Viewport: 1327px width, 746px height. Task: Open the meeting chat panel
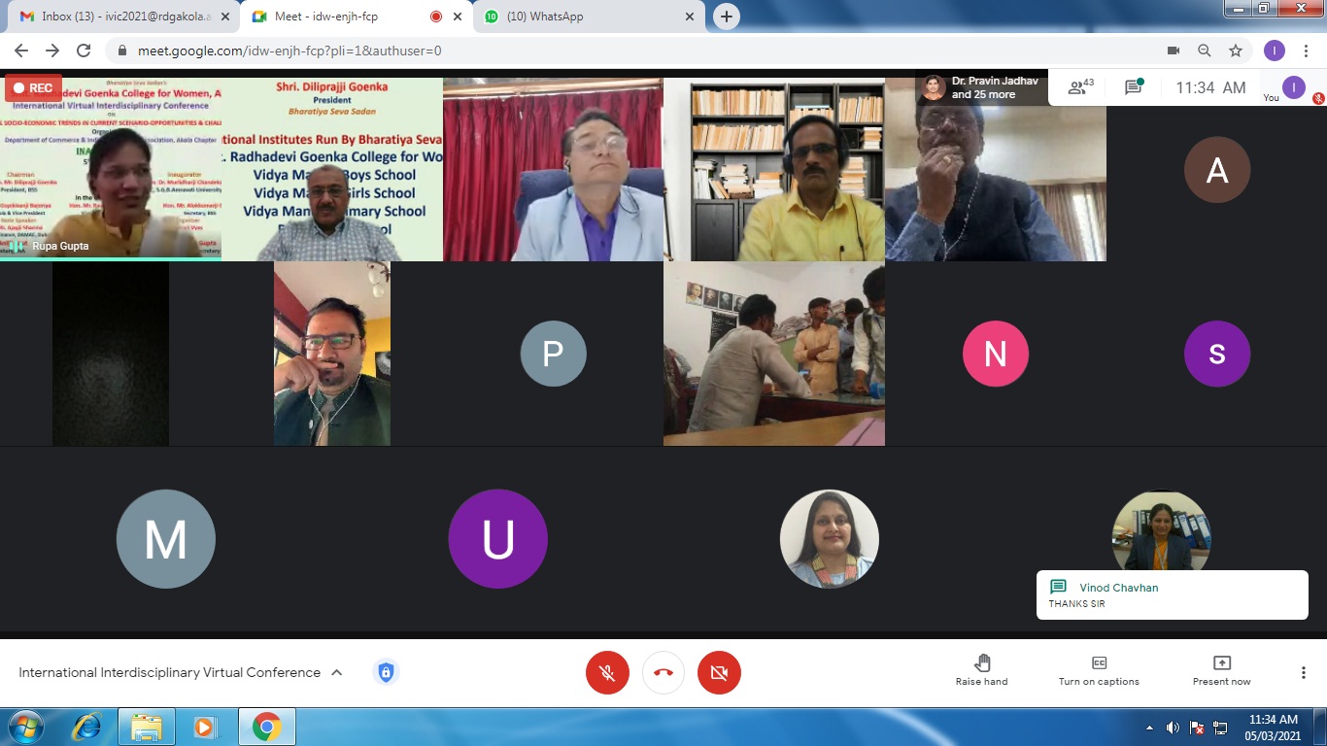click(x=1133, y=87)
